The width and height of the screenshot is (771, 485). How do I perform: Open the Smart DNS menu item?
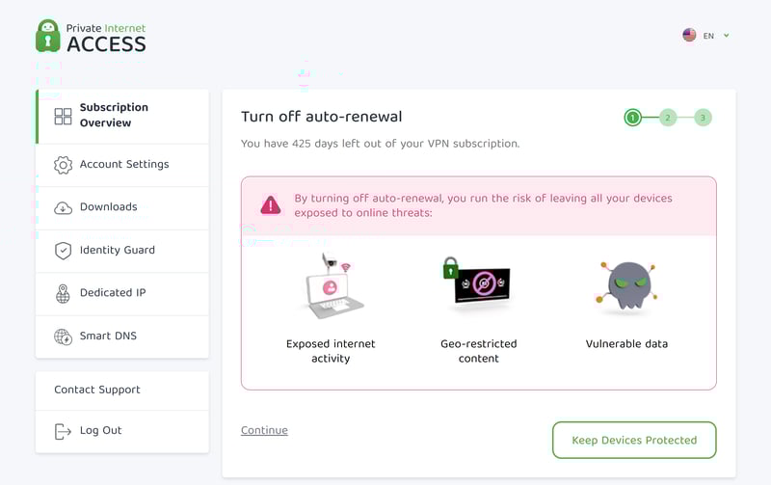click(122, 337)
